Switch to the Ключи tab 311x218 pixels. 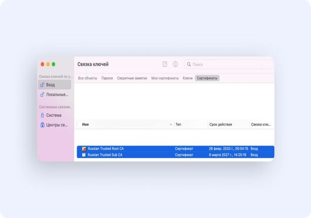[188, 78]
